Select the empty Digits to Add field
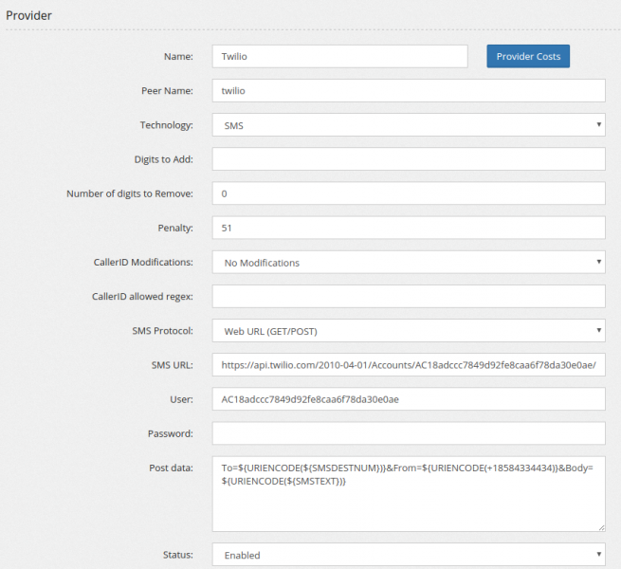This screenshot has height=569, width=621. (408, 159)
